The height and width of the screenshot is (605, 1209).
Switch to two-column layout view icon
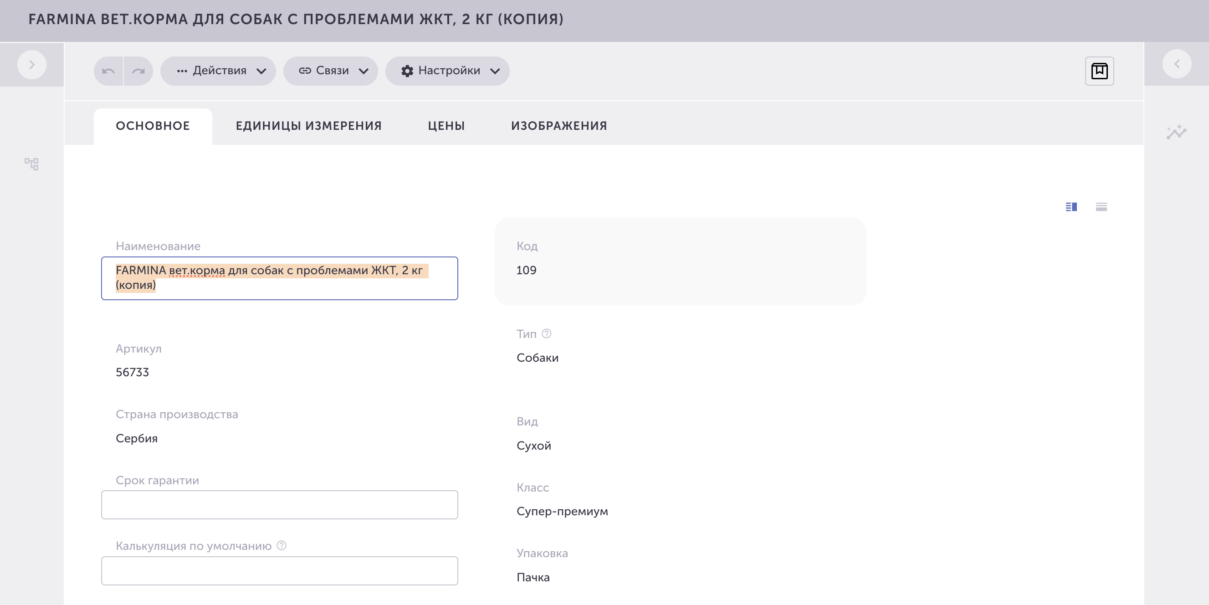pos(1071,206)
